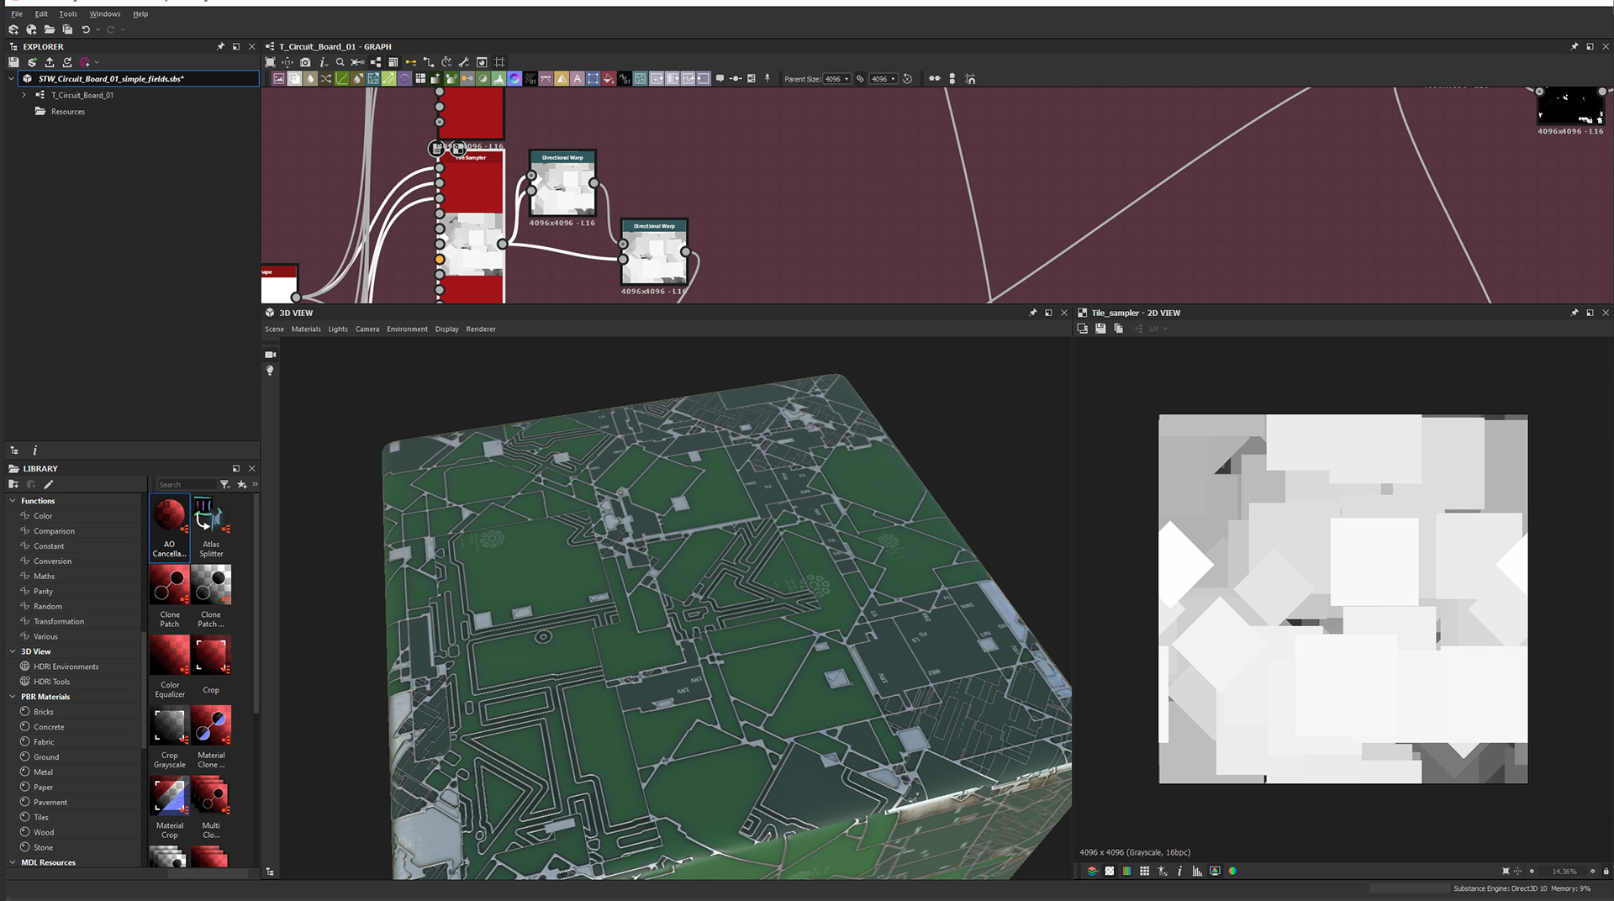Screen dimensions: 1614x901
Task: Select Resources folder in Explorer
Action: [67, 112]
